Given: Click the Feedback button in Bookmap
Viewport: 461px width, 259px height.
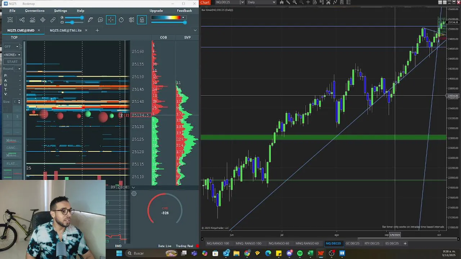Looking at the screenshot, I should pos(184,11).
